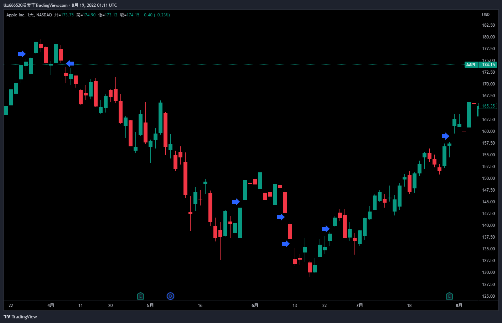Click the 182.50 price axis label
This screenshot has height=323, width=502.
pyautogui.click(x=488, y=25)
